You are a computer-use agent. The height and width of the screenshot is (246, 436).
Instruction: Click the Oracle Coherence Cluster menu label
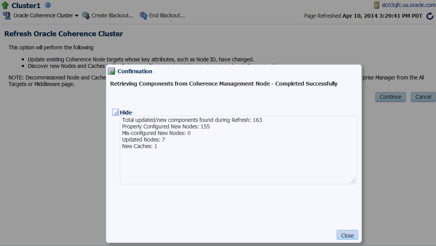(43, 15)
